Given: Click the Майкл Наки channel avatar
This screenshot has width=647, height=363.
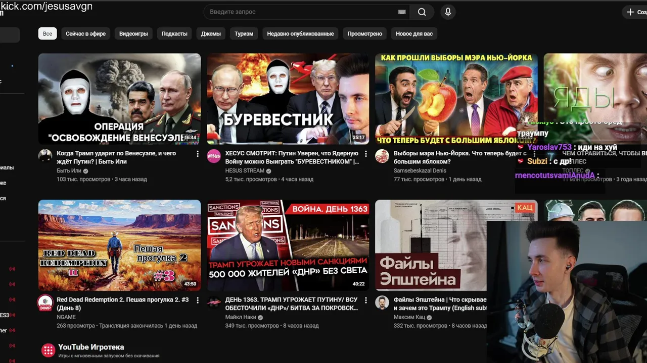Looking at the screenshot, I should [214, 302].
